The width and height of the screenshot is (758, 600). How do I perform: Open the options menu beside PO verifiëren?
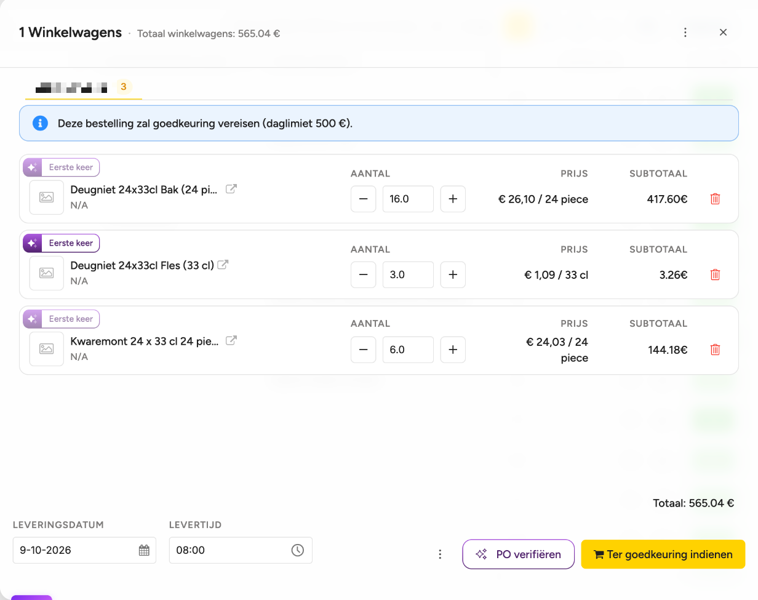coord(440,554)
